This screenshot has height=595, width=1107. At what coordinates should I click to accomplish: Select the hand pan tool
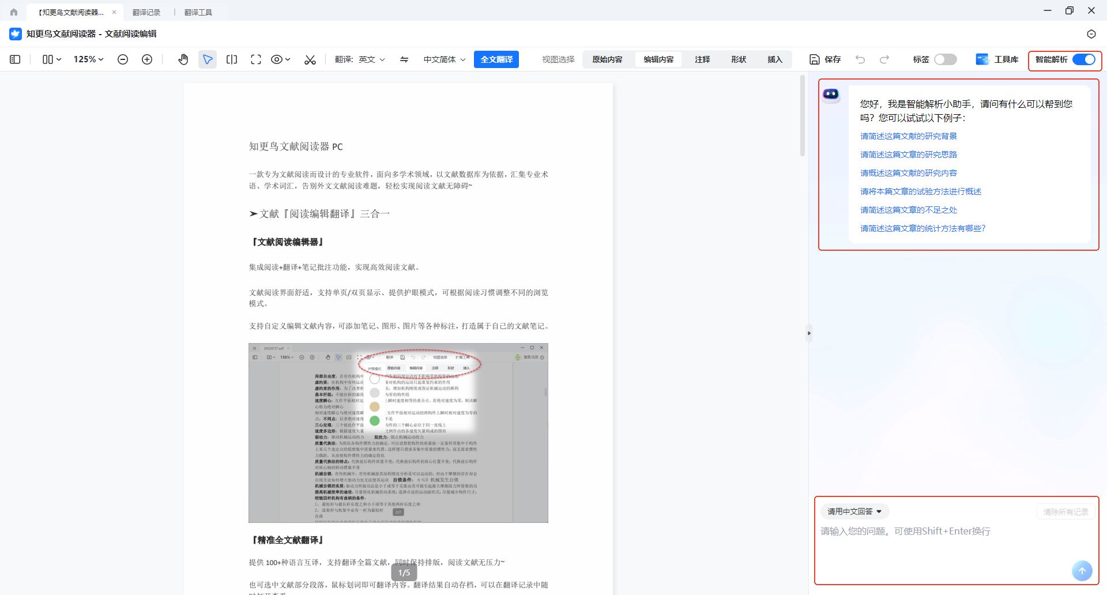point(183,59)
